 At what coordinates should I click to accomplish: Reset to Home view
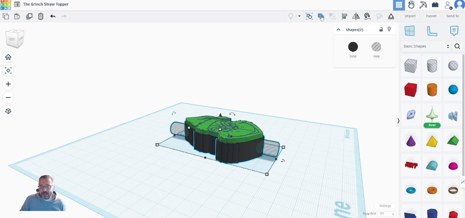pos(8,57)
